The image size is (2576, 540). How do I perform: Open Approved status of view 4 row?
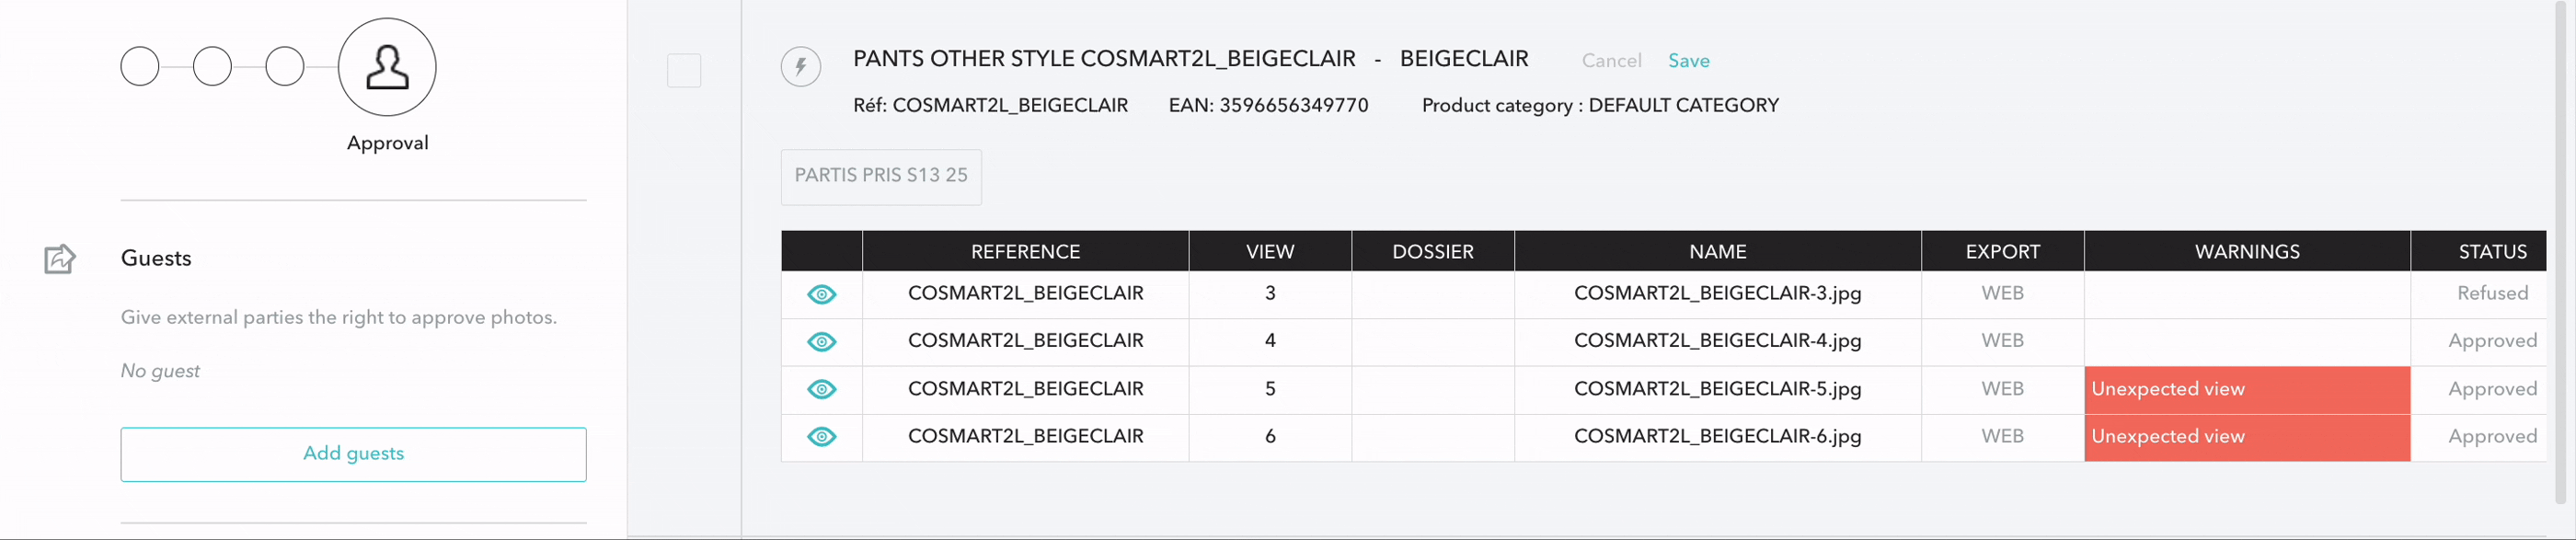(x=2491, y=342)
